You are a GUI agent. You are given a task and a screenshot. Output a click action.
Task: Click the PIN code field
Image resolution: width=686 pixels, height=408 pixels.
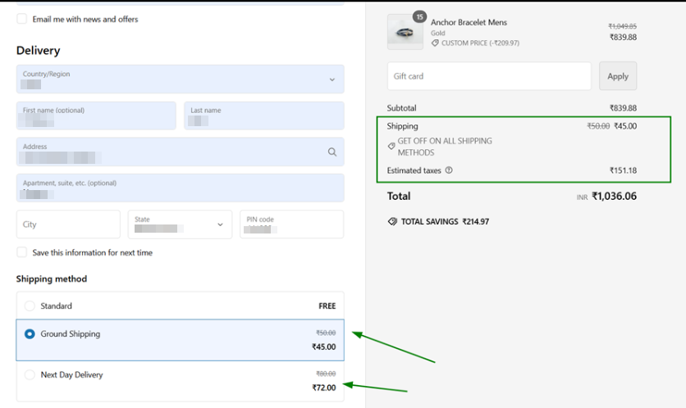click(291, 224)
